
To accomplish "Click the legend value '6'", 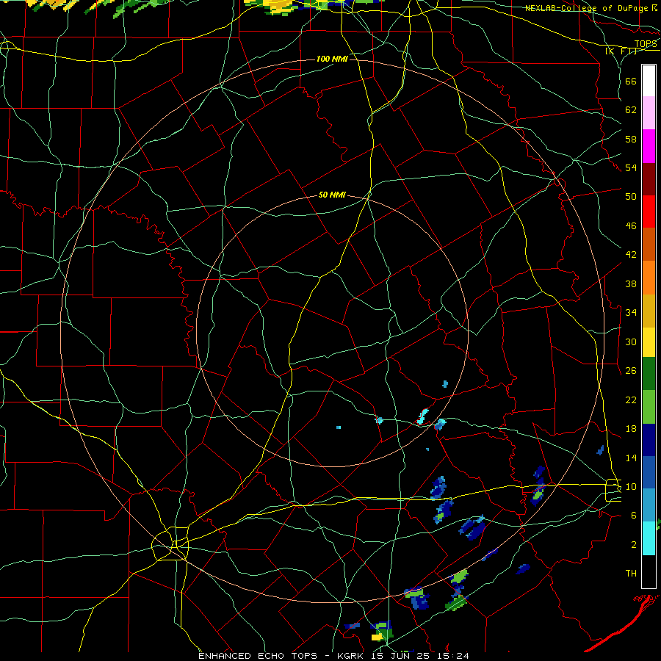I will pyautogui.click(x=634, y=516).
